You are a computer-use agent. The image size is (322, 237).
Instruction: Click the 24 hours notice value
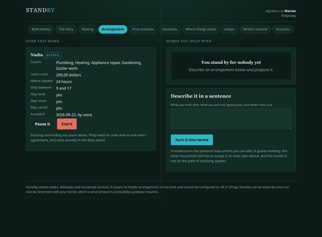pos(64,81)
